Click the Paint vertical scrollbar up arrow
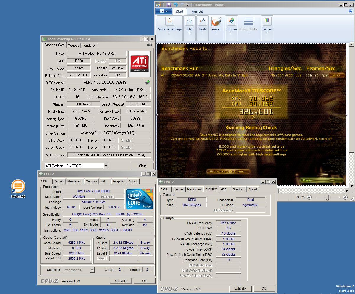This screenshot has width=355, height=294. point(351,45)
